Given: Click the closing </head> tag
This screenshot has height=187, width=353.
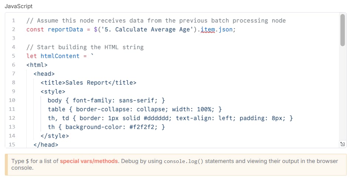Looking at the screenshot, I should (46, 145).
